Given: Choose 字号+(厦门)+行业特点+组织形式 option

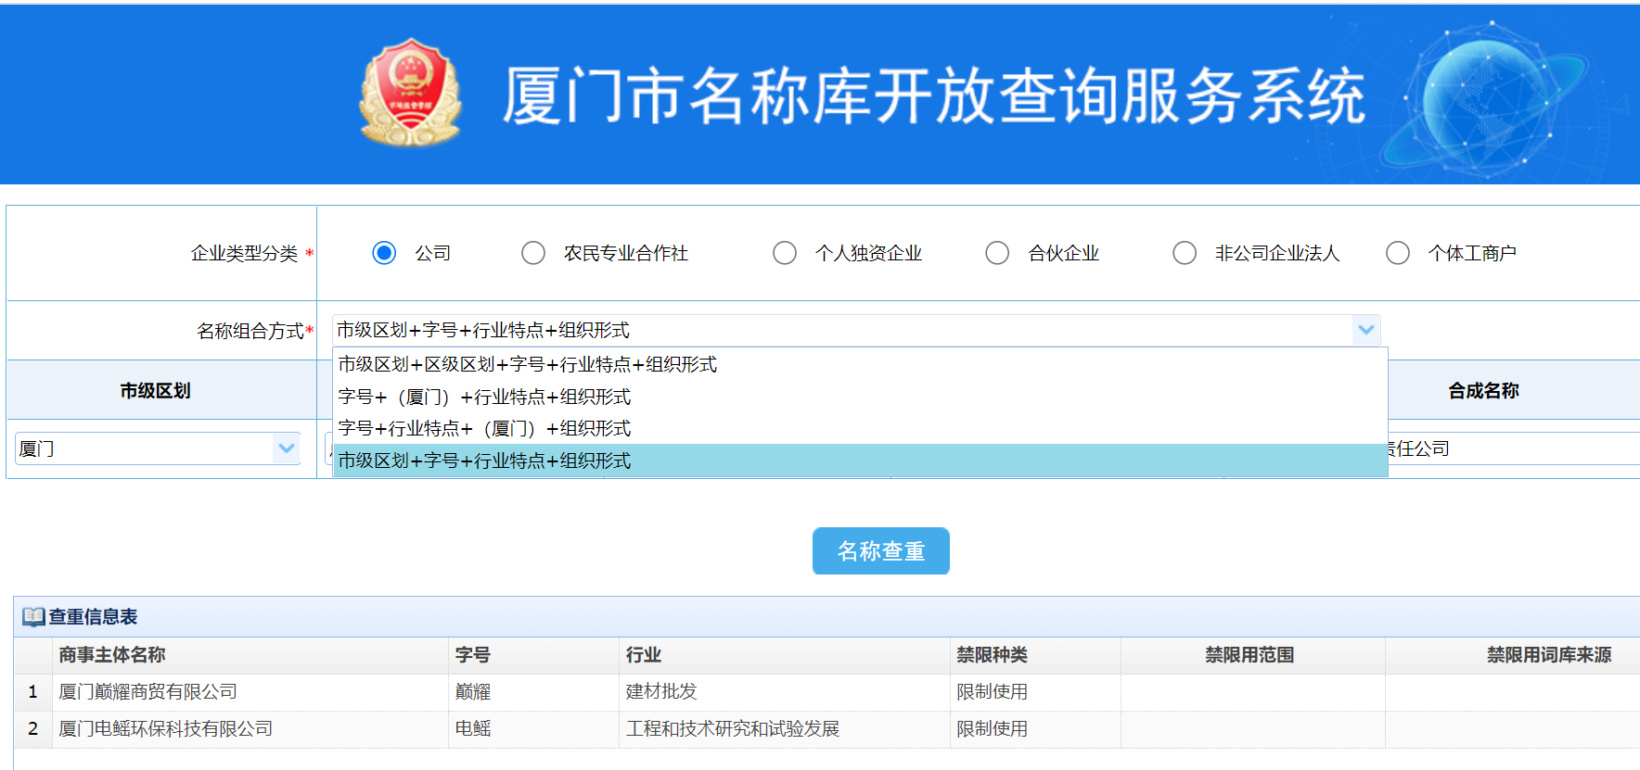Looking at the screenshot, I should [860, 397].
